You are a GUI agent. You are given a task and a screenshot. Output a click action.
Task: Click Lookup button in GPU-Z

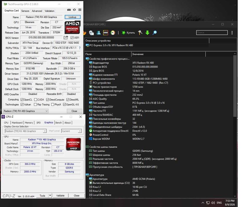[73, 17]
